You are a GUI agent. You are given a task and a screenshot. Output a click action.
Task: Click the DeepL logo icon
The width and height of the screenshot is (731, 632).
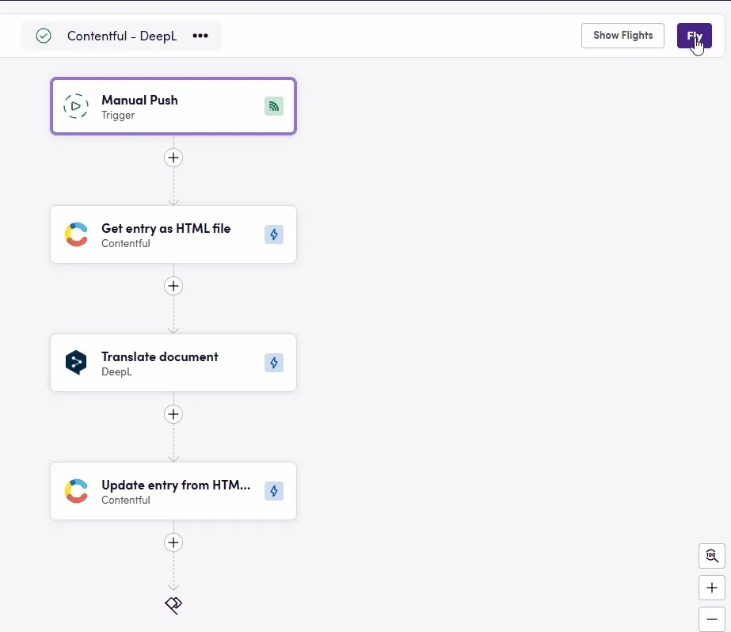[76, 363]
